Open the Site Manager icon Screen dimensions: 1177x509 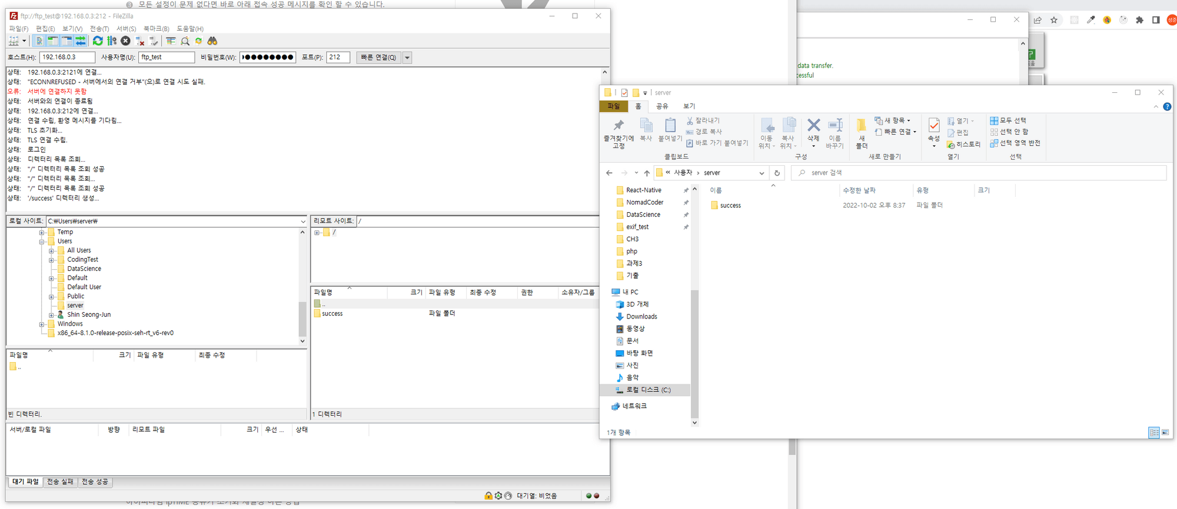(x=14, y=41)
